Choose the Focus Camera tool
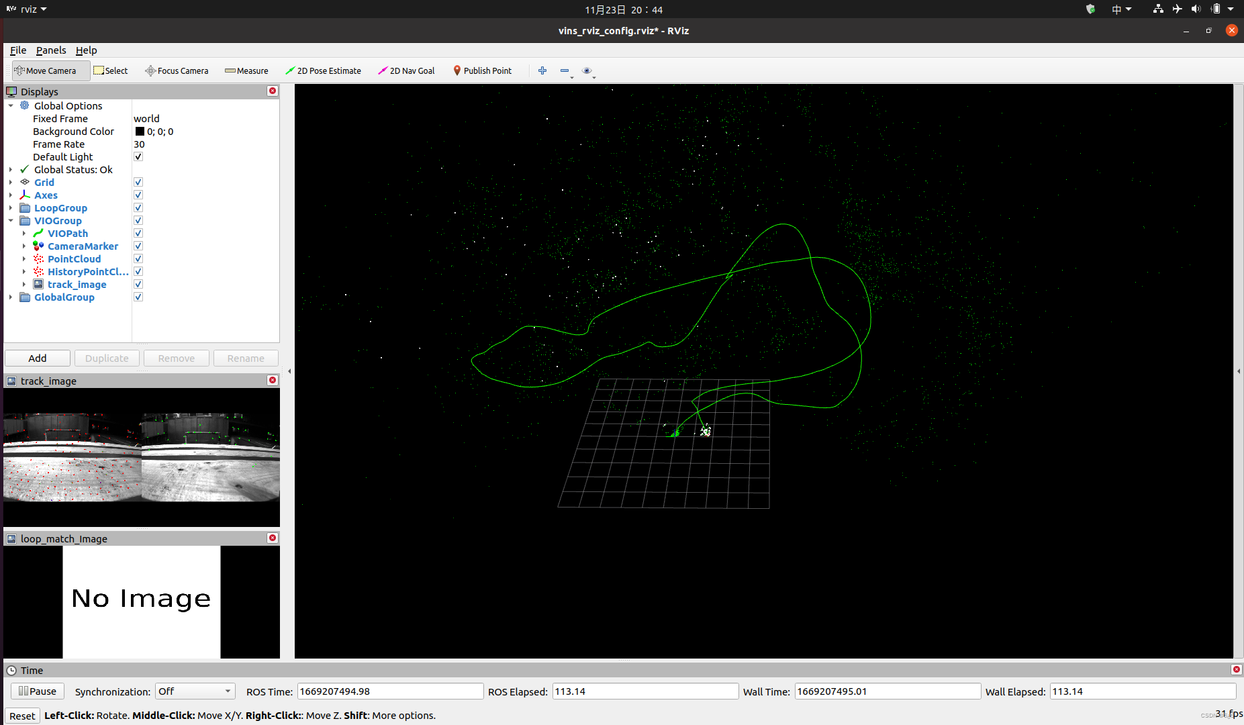Image resolution: width=1244 pixels, height=725 pixels. [x=177, y=70]
